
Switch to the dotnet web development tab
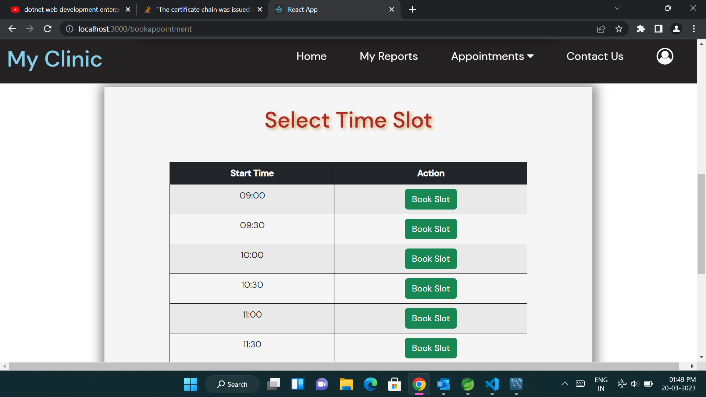coord(70,10)
